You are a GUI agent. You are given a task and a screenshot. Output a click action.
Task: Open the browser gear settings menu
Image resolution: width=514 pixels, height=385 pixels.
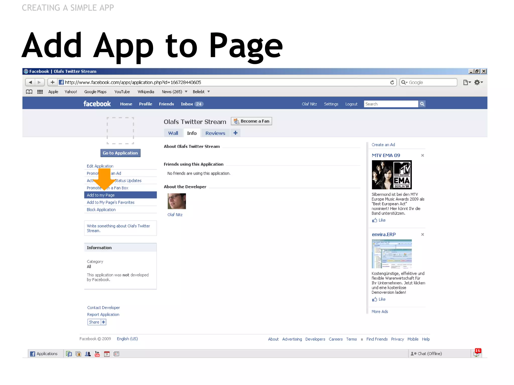[478, 82]
